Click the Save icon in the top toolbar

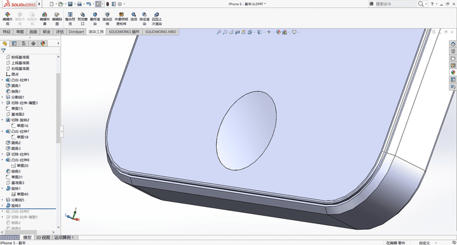(70, 4)
